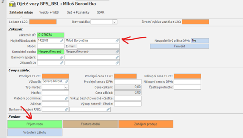
Task: Click link icon in first Zákazník 2 field
Action: coord(62,63)
